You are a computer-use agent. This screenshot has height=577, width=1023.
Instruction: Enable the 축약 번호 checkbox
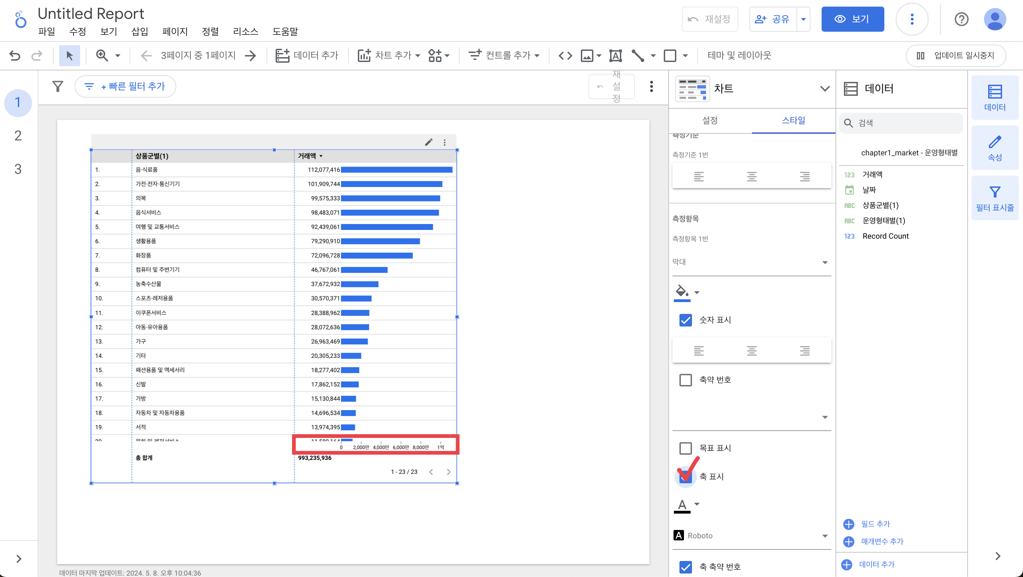[685, 380]
